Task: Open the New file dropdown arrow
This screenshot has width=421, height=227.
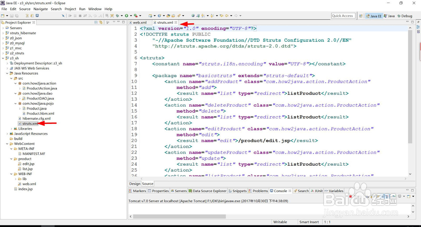Action: (7, 16)
